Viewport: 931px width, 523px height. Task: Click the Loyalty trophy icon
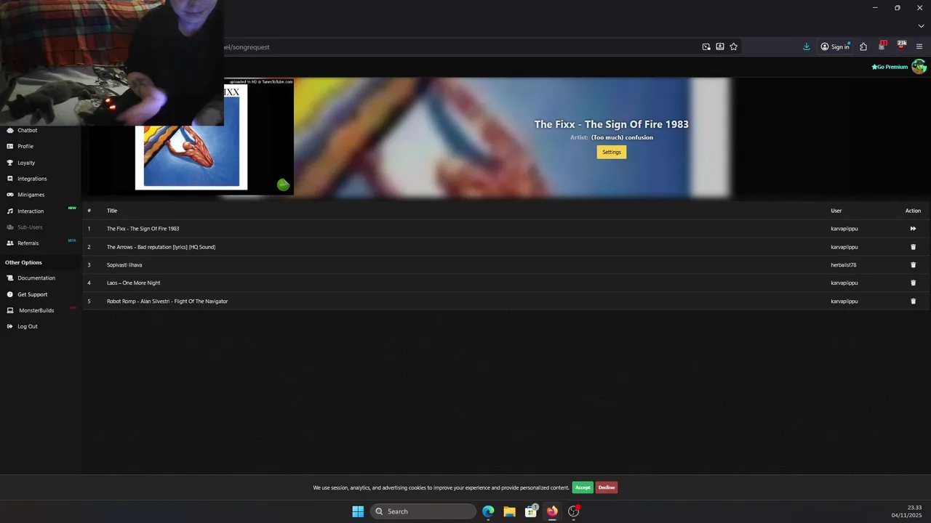[10, 163]
